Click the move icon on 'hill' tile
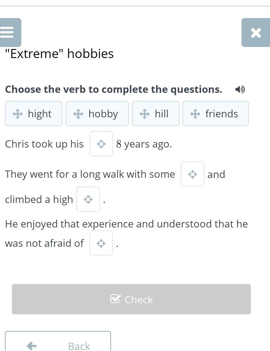Viewport: 270px width, 351px height. [145, 114]
